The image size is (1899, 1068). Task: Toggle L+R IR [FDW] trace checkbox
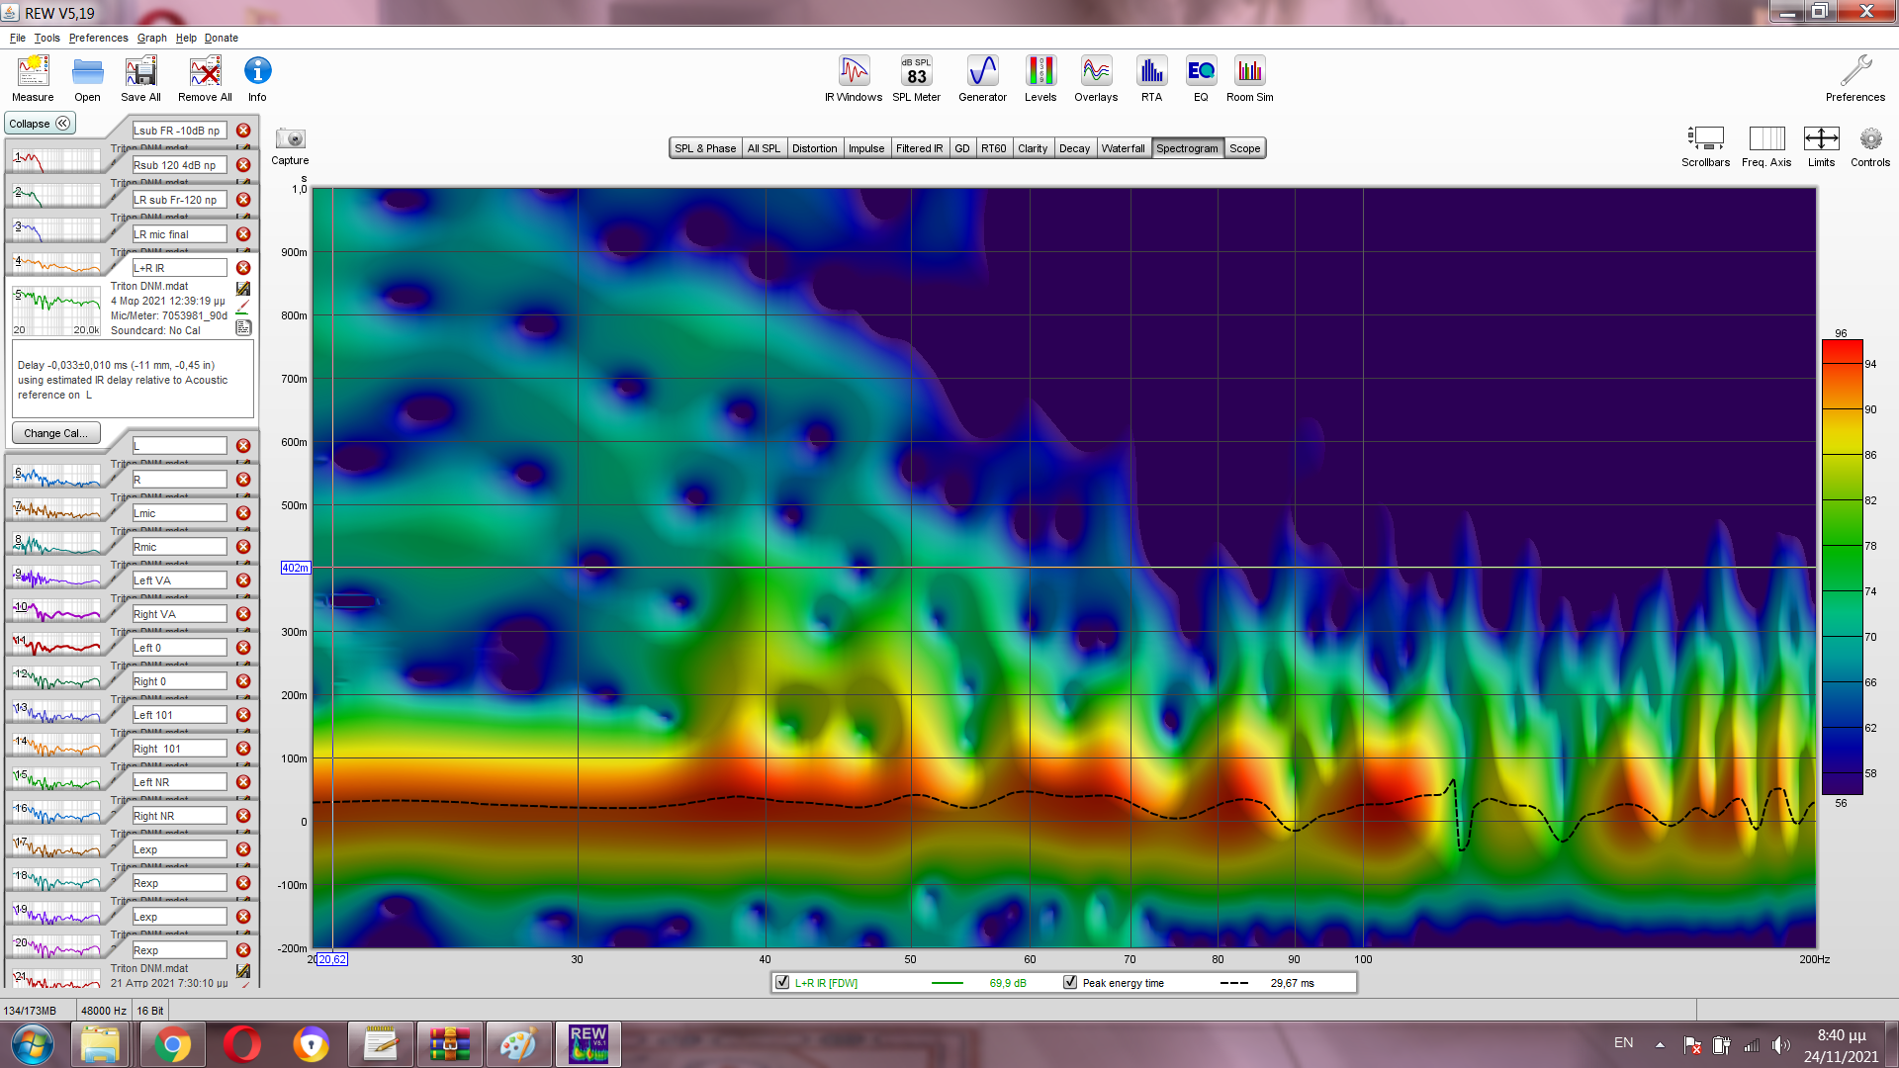(x=783, y=983)
